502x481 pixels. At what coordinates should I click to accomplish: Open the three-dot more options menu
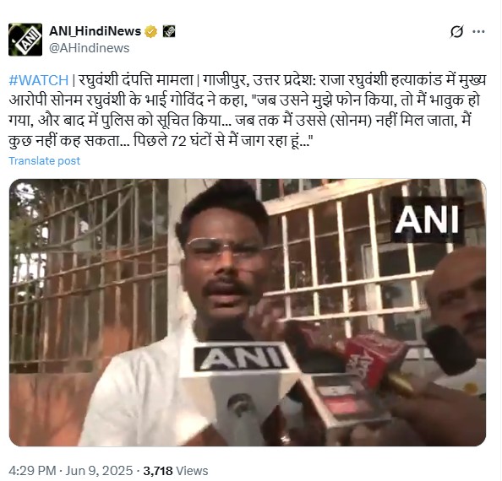click(478, 31)
